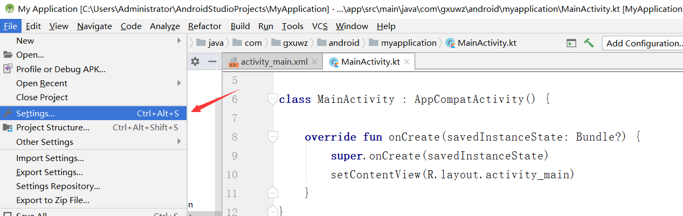The width and height of the screenshot is (683, 216).
Task: Click on super.onCreate code line
Action: tap(439, 156)
